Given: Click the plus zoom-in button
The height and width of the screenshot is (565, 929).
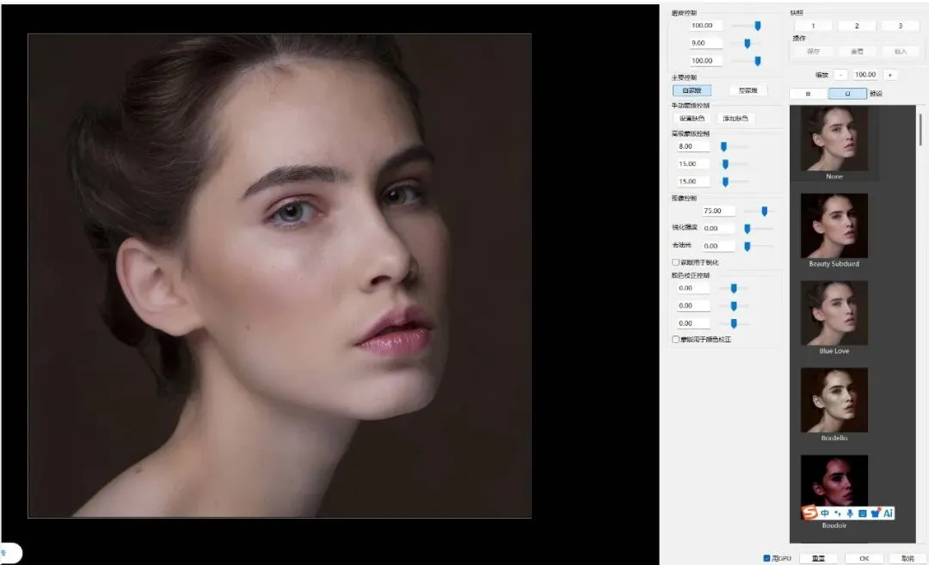Looking at the screenshot, I should (890, 75).
